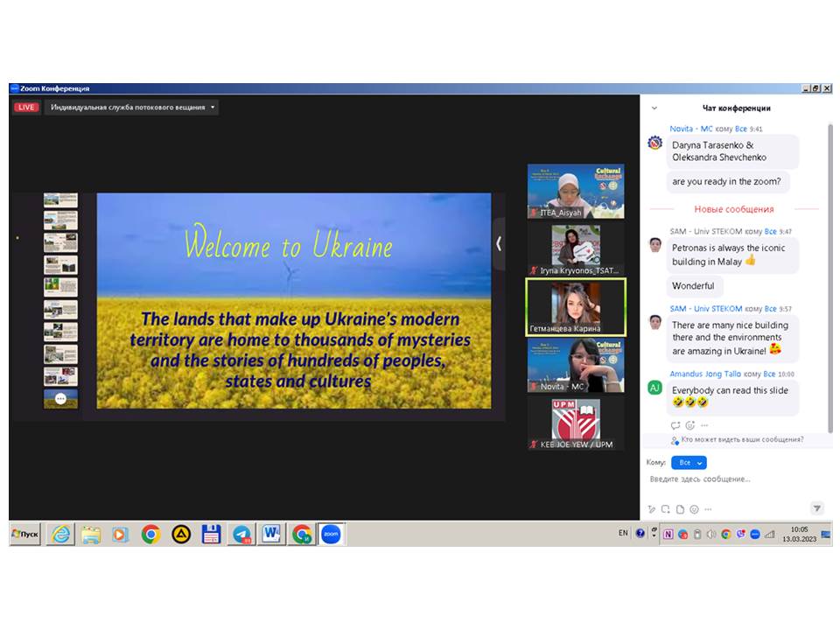
Task: Click the Amandus Jong Tallo AJ avatar
Action: coord(654,388)
